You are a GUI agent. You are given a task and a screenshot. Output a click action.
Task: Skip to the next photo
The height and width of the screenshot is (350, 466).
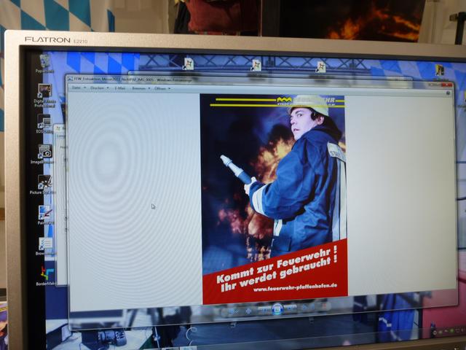pos(292,309)
